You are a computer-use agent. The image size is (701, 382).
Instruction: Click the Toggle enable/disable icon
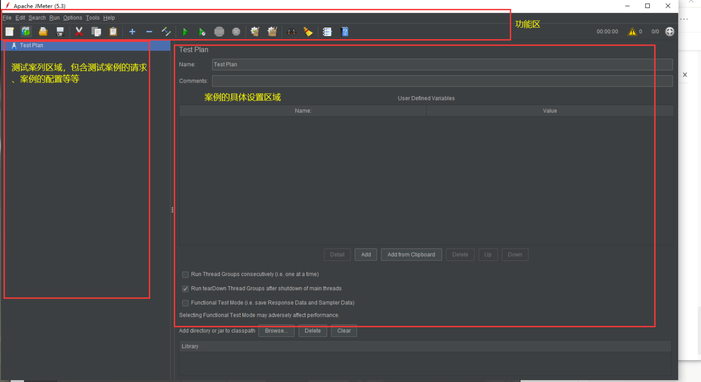pyautogui.click(x=166, y=32)
